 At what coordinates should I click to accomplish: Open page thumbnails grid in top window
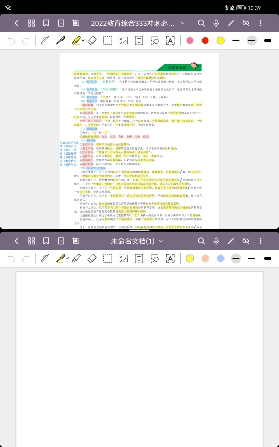click(x=31, y=23)
